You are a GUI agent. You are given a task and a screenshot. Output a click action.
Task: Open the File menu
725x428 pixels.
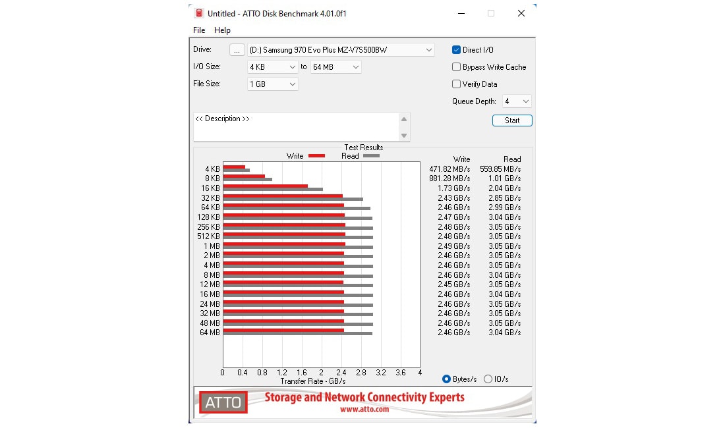tap(199, 30)
